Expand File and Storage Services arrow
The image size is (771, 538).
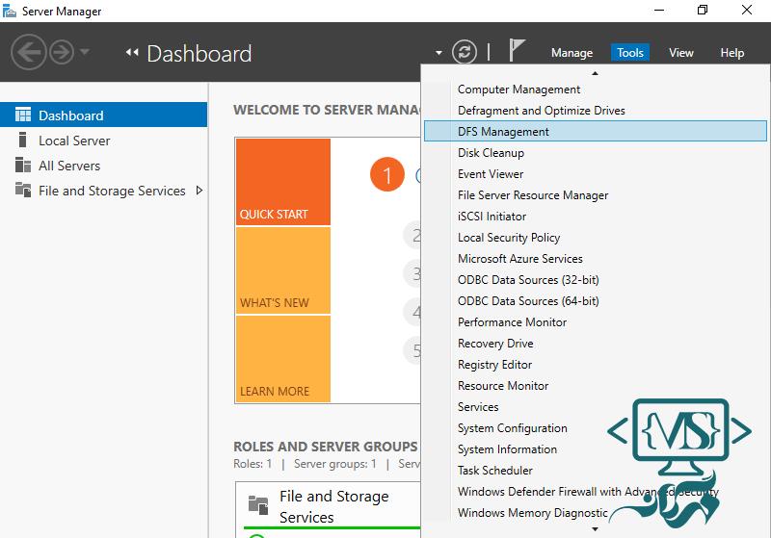[199, 190]
